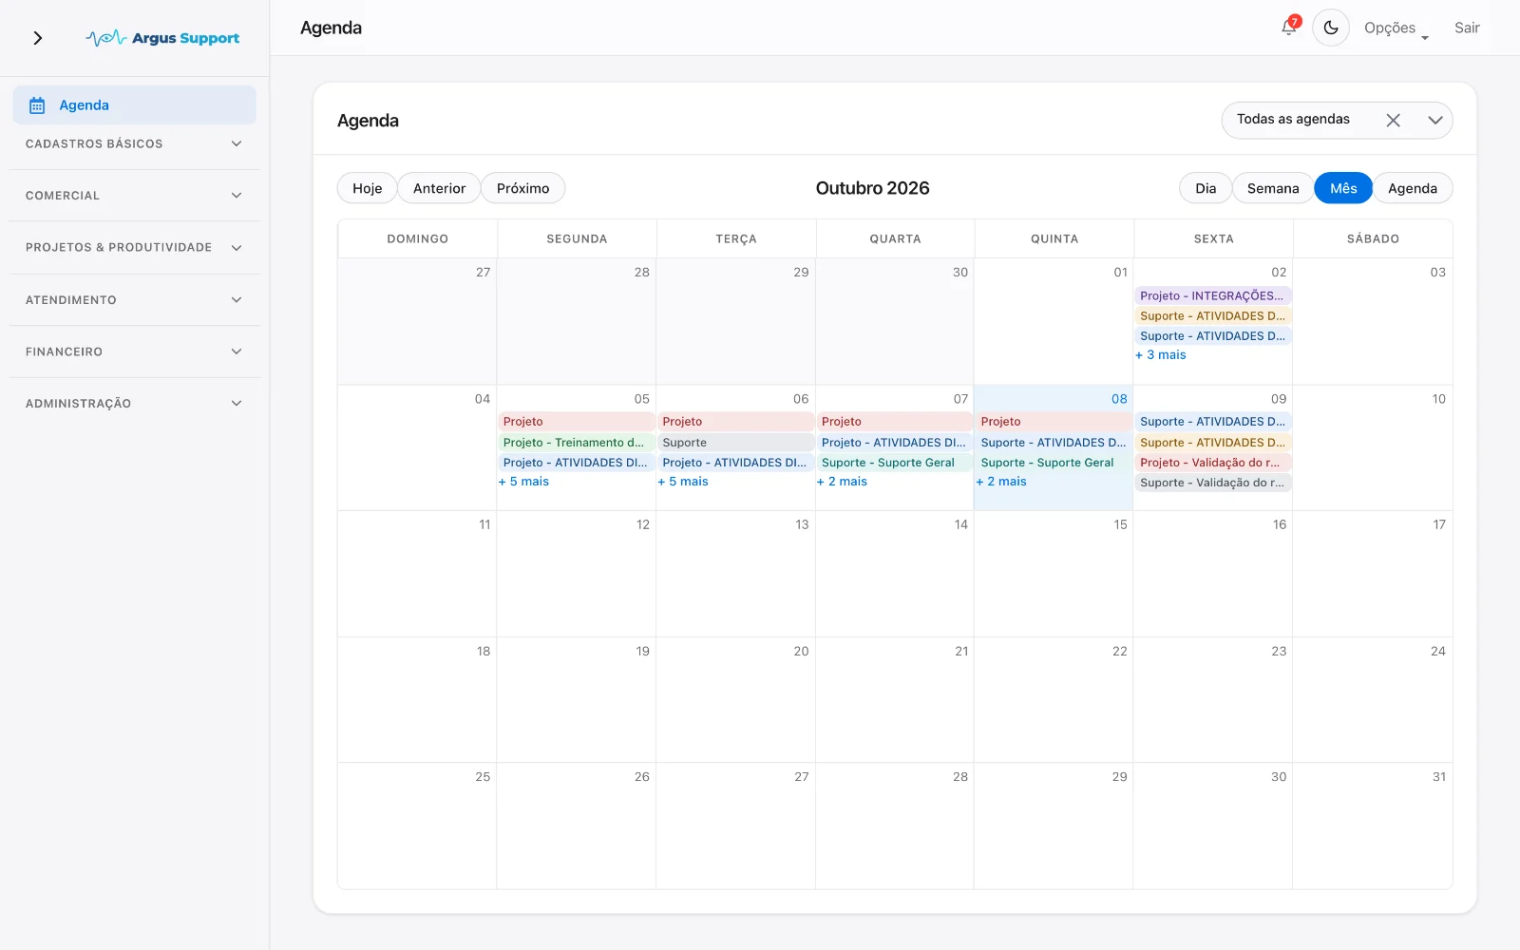This screenshot has width=1520, height=950.
Task: Open Suporte - Suporte Geral on day 08
Action: click(x=1054, y=463)
